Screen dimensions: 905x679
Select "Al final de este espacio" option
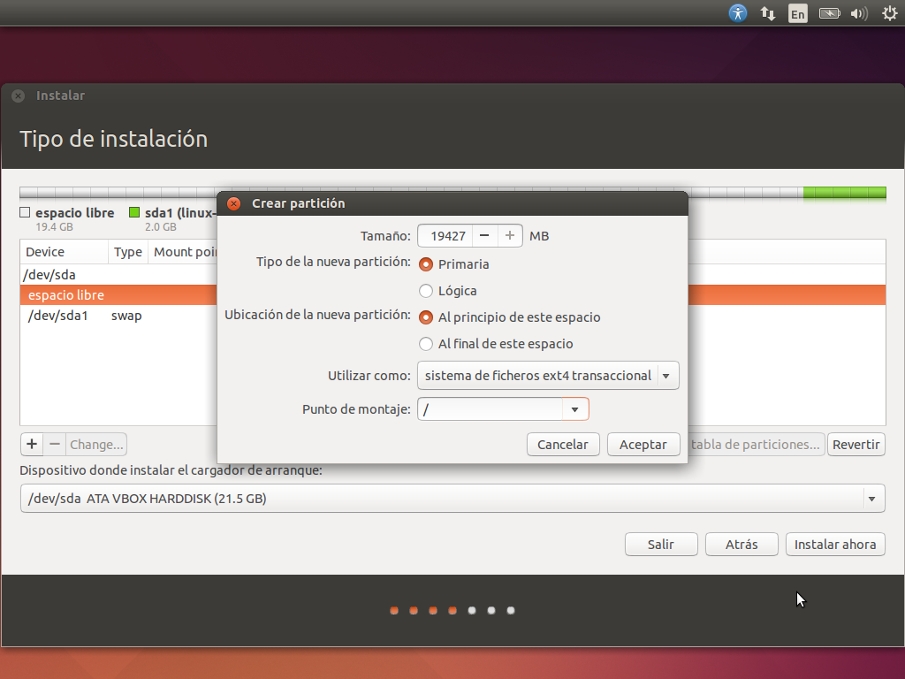[x=425, y=345]
